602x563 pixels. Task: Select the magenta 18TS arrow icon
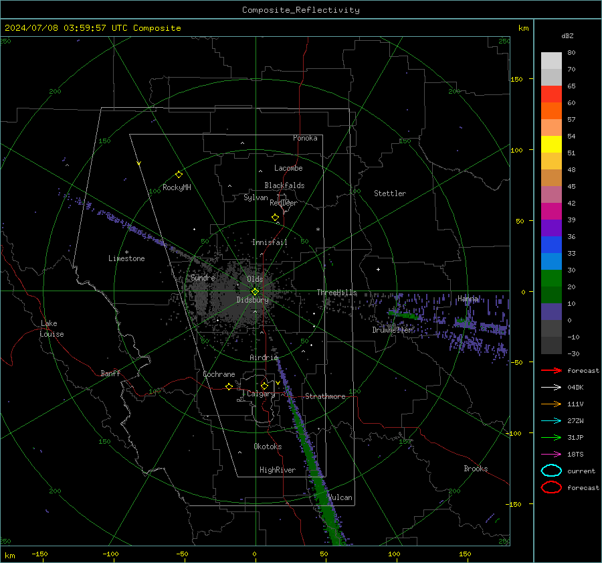(x=551, y=455)
